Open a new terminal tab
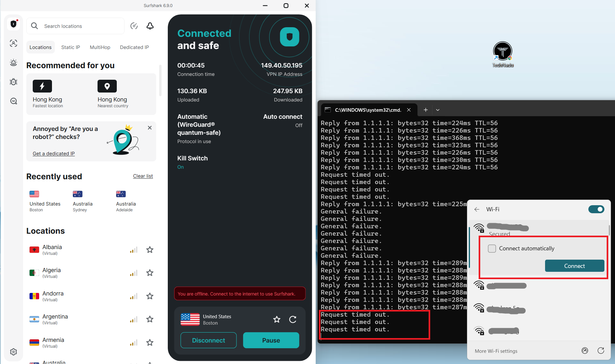Screen dimensions: 615x364 426,110
